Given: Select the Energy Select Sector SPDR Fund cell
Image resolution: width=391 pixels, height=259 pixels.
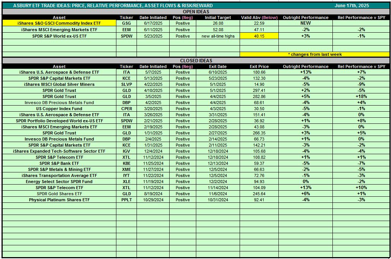Looking at the screenshot, I should point(59,182).
